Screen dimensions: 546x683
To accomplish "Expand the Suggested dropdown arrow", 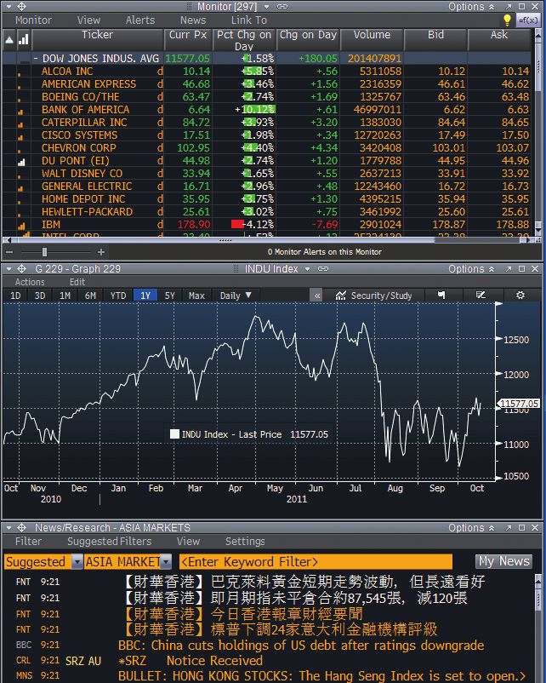I will pos(77,562).
